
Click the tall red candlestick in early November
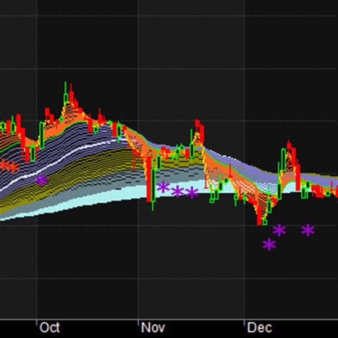tap(149, 179)
